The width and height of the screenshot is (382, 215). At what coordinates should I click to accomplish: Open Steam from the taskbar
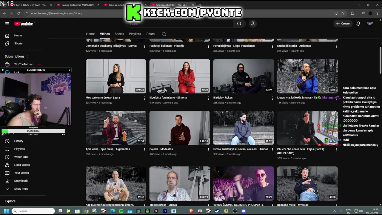click(x=217, y=211)
